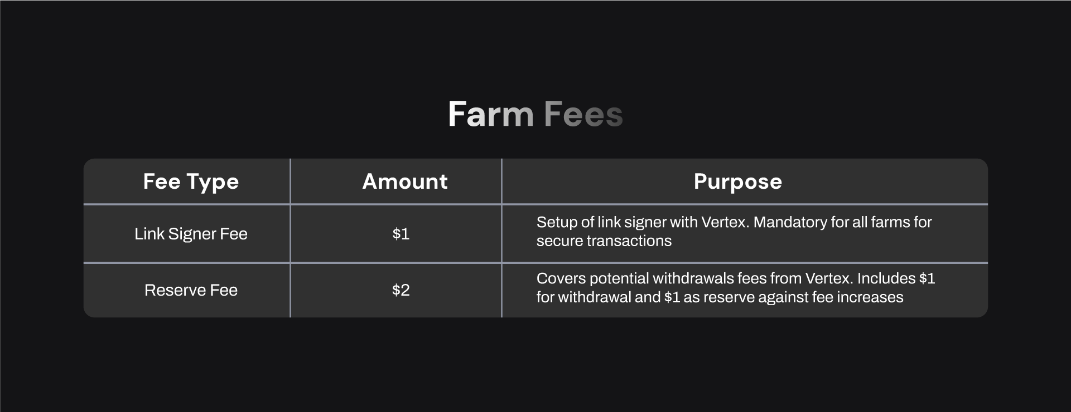Select the "Setup of link signer" phrase

(x=601, y=222)
